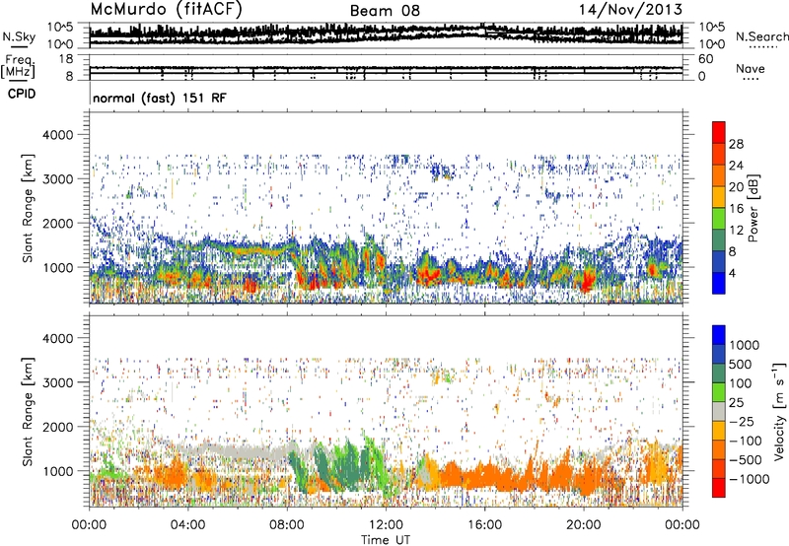Click the 'Freq. [MHz]' label

tap(18, 67)
